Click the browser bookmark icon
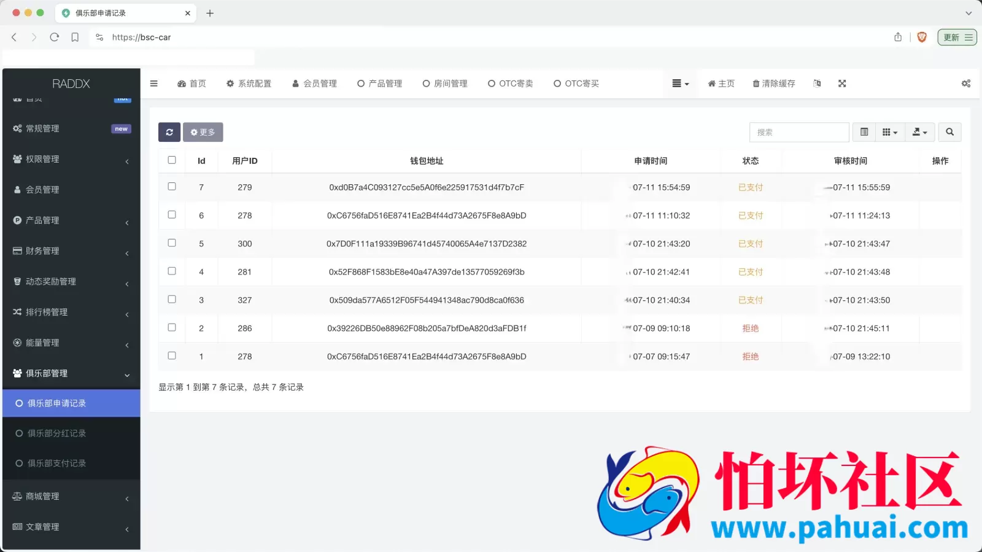The image size is (982, 552). 75,37
